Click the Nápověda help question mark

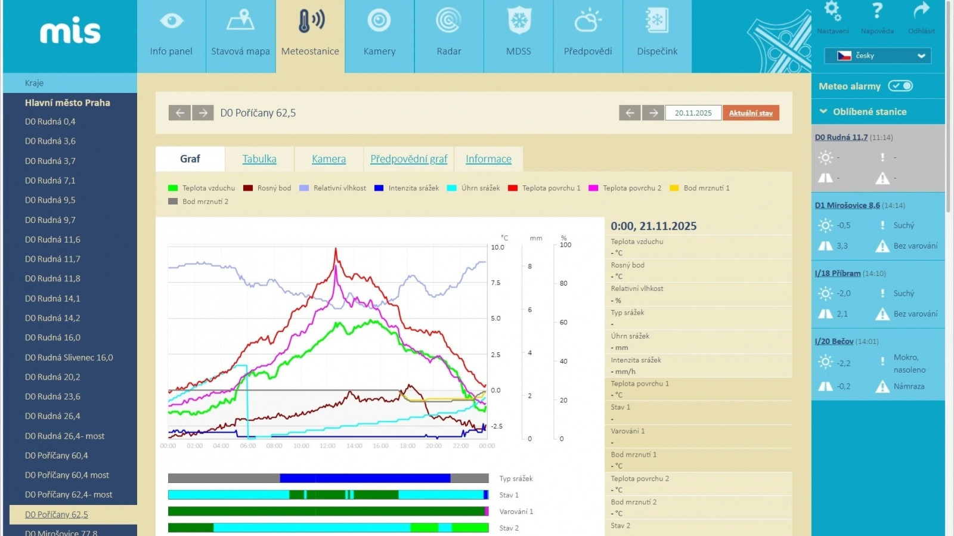876,11
